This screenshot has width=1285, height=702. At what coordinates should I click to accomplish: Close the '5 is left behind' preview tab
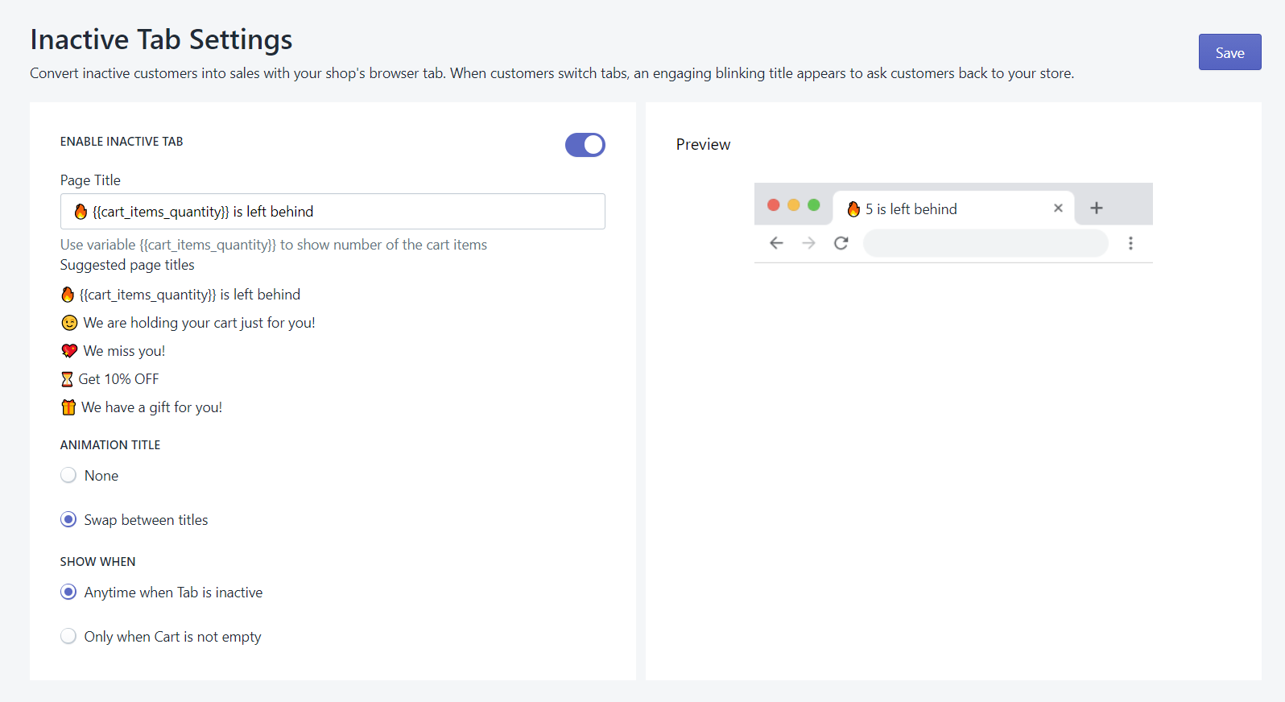[1058, 209]
